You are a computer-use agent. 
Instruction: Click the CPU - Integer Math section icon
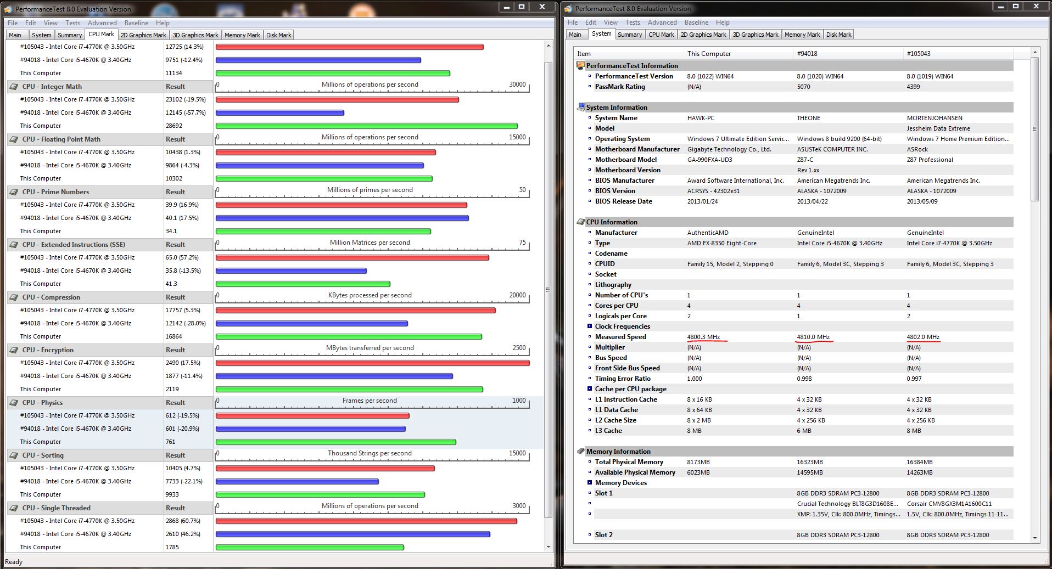click(14, 87)
